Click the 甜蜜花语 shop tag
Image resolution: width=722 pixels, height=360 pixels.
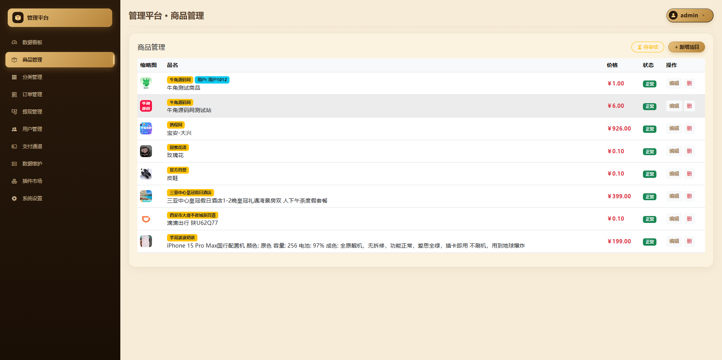click(x=178, y=147)
